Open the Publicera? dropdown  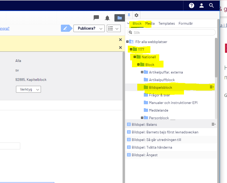89,28
